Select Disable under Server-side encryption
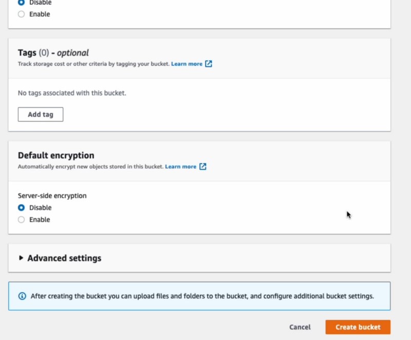The height and width of the screenshot is (340, 411). 21,208
